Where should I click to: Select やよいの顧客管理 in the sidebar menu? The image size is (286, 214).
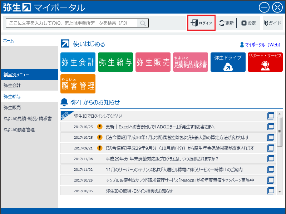coord(29,129)
